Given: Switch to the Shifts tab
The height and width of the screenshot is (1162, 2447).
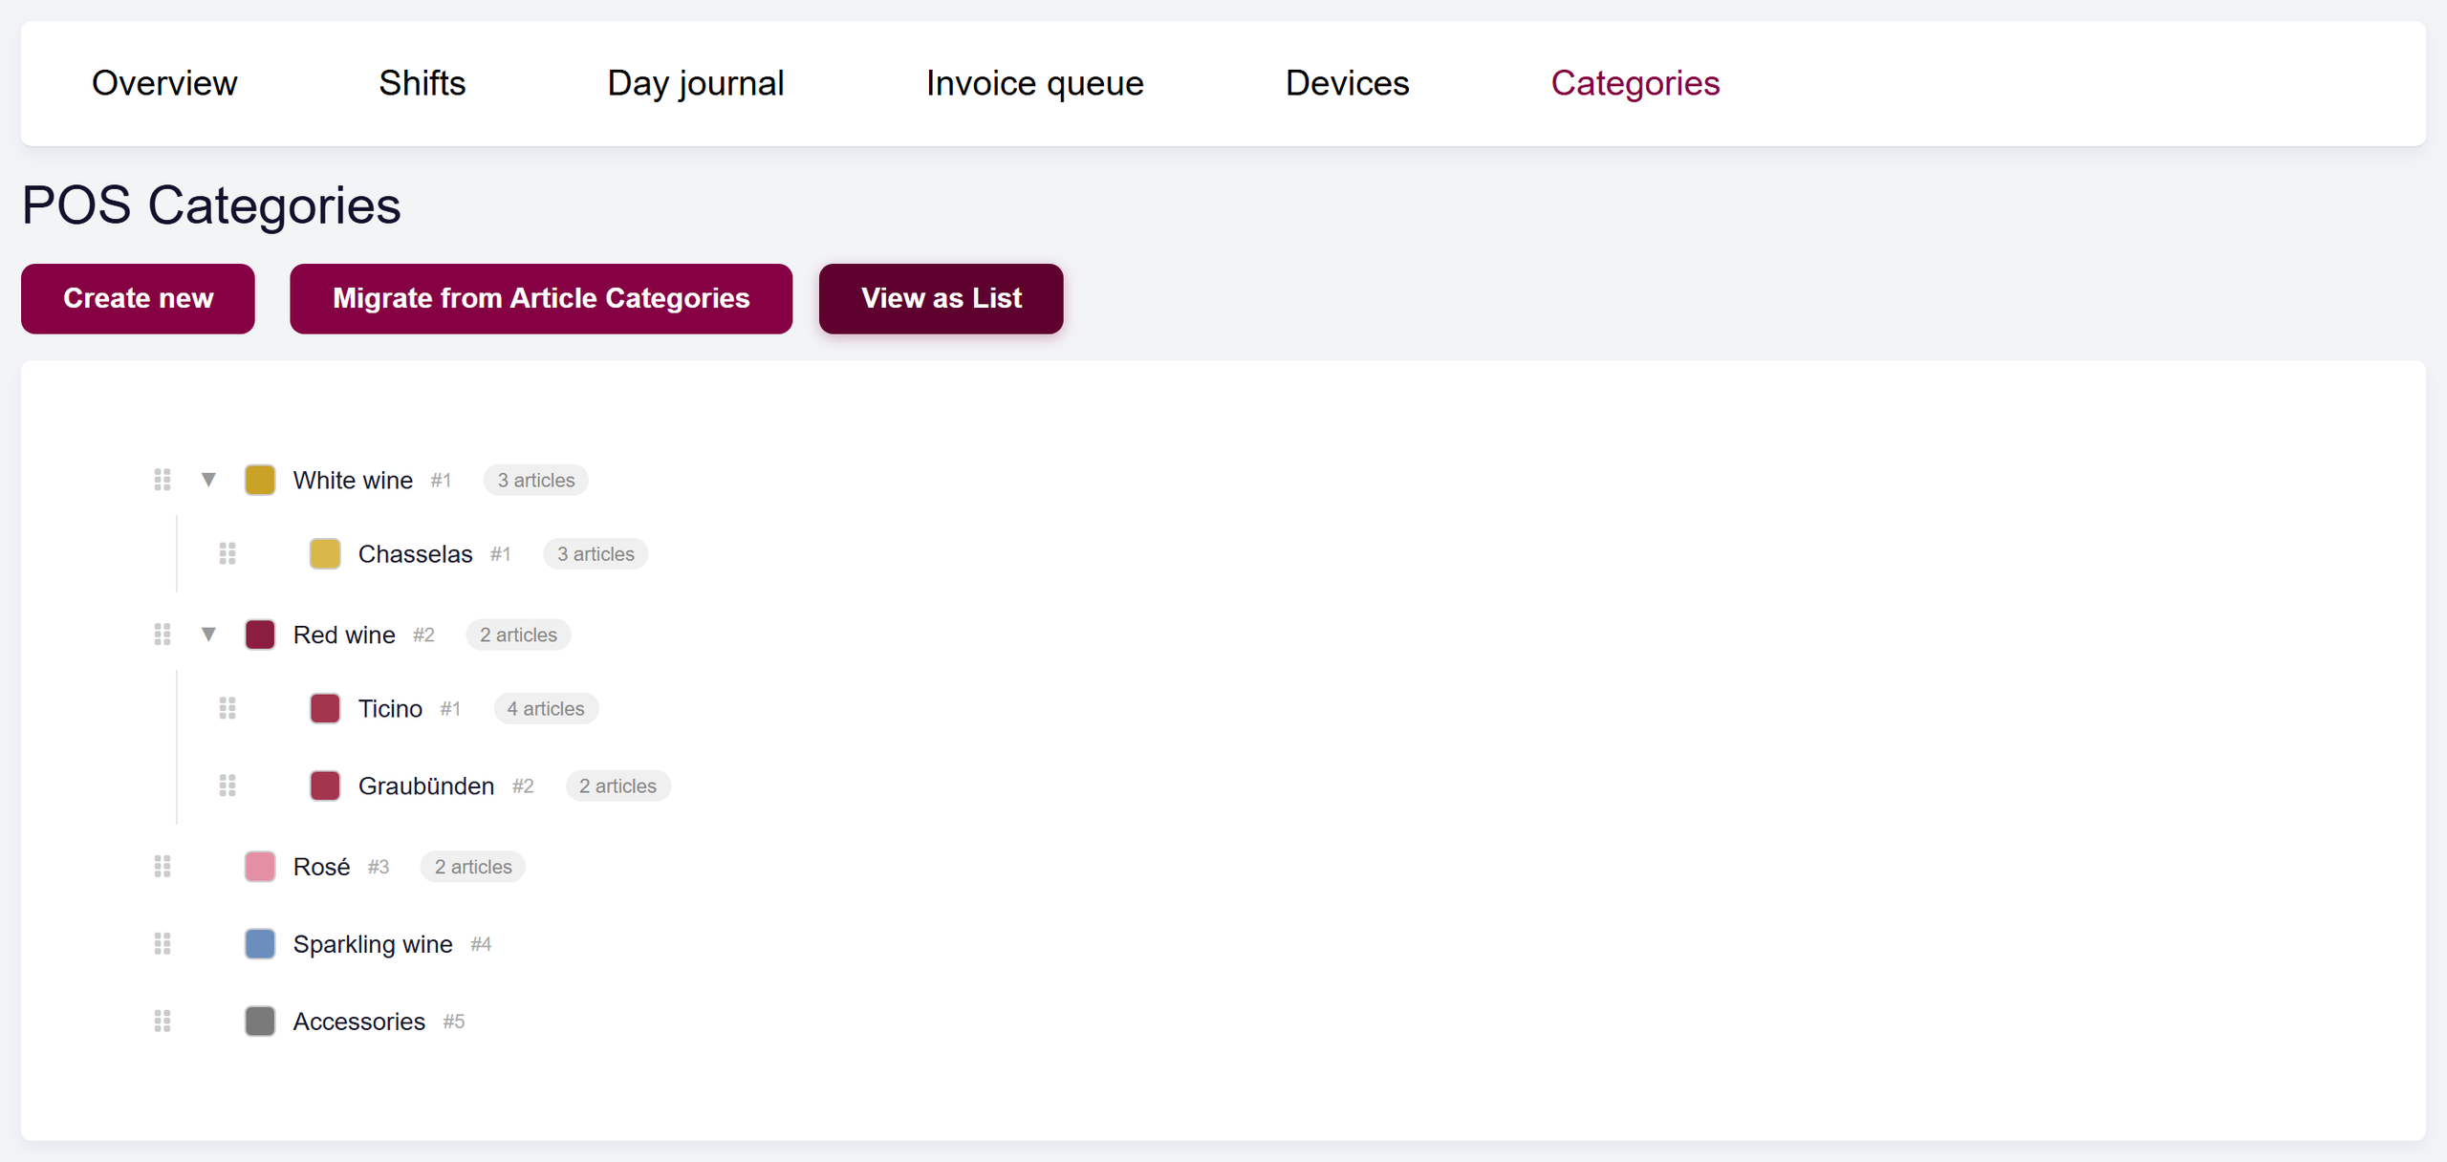Looking at the screenshot, I should coord(422,83).
